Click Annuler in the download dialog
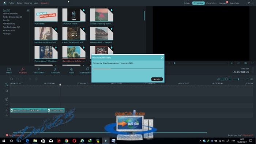Image resolution: width=256 pixels, height=144 pixels. click(x=157, y=79)
